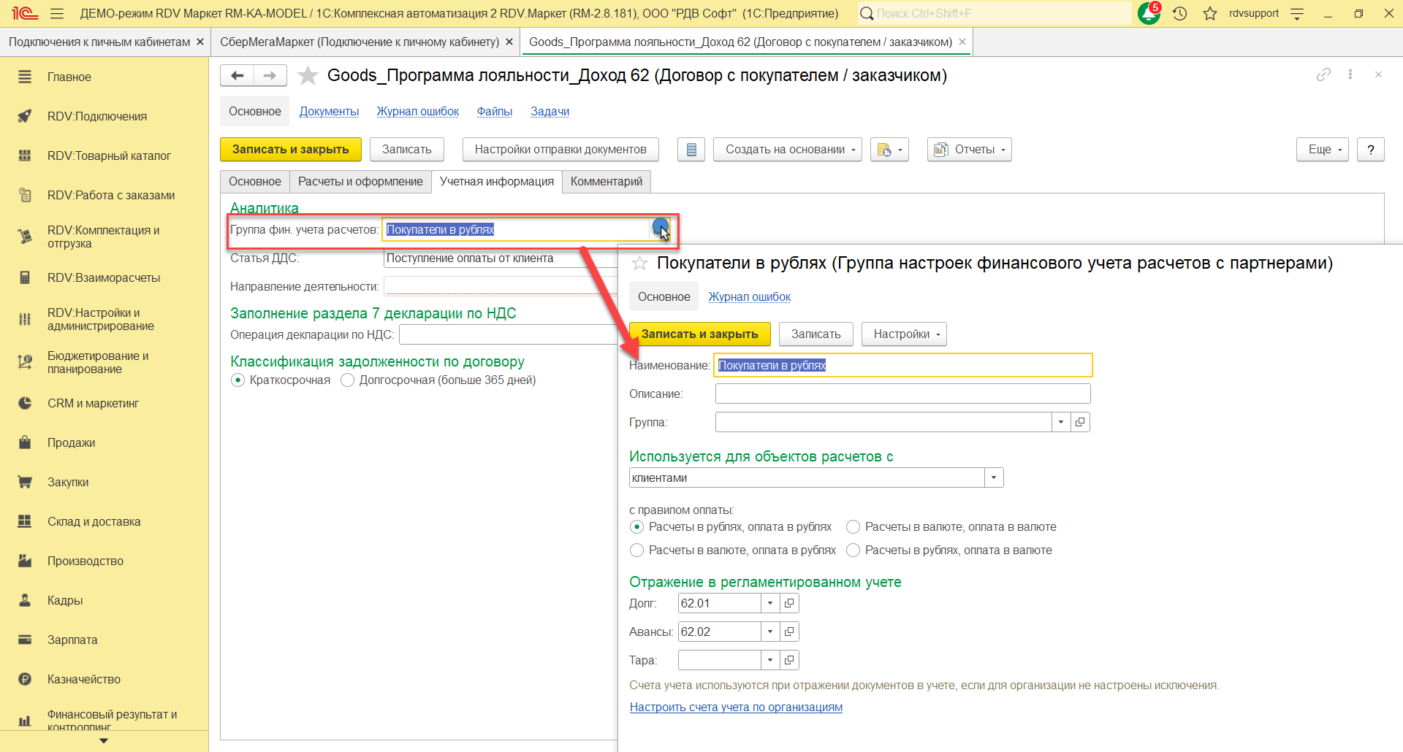Image resolution: width=1403 pixels, height=752 pixels.
Task: Click the favorites star in title bar
Action: tap(1210, 13)
